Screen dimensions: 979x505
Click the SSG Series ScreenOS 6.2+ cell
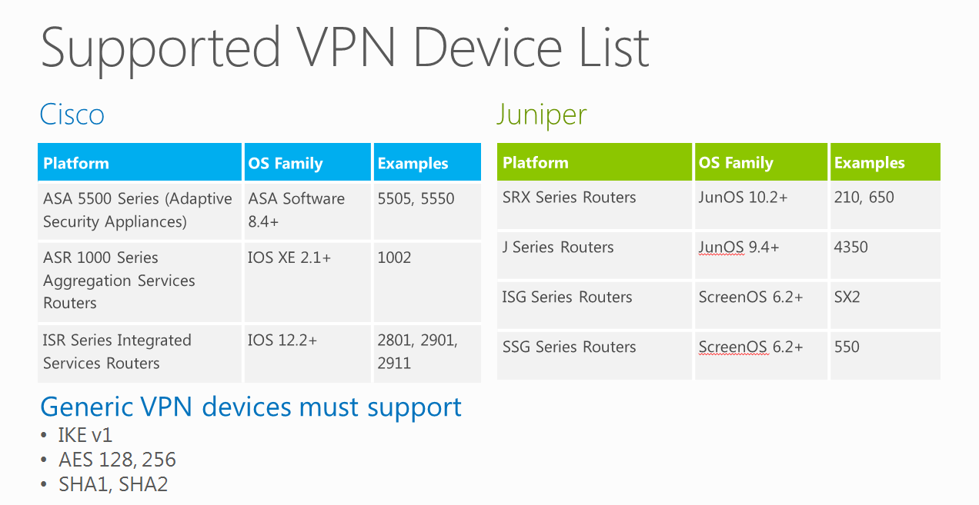click(x=761, y=355)
